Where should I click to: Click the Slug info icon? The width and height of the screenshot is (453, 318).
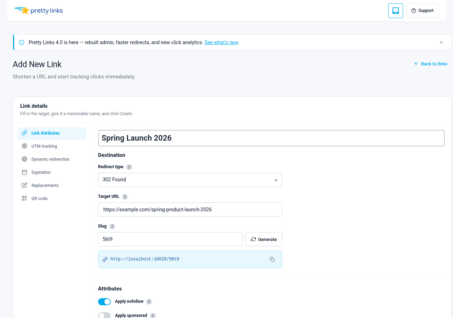pyautogui.click(x=112, y=226)
